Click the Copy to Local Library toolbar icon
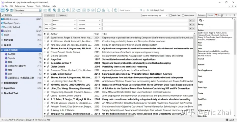Viewport: 237px width, 122px height. pos(45,10)
